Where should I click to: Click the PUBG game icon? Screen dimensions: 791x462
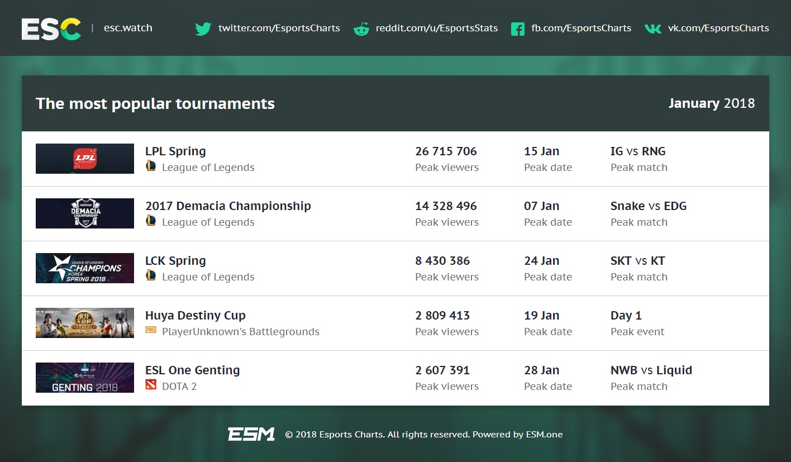coord(151,330)
